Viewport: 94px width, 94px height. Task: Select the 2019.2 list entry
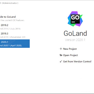[x=15, y=27]
